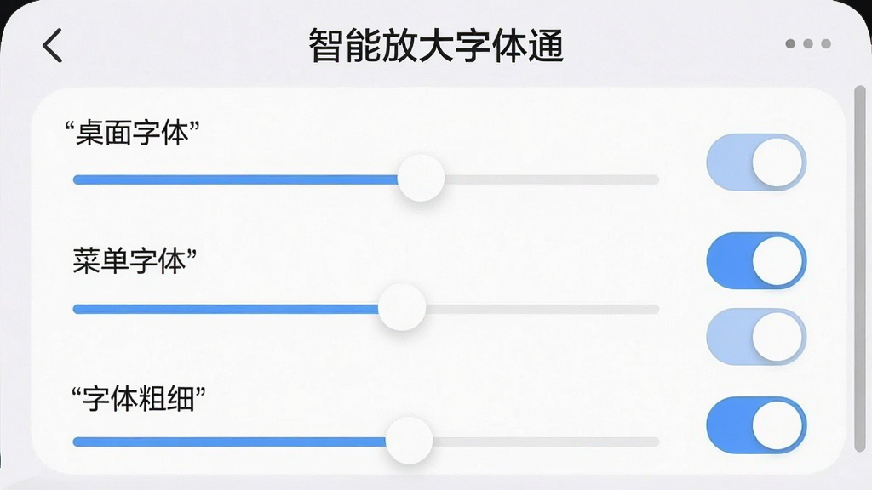Select the 桌面字体 label

[x=132, y=134]
